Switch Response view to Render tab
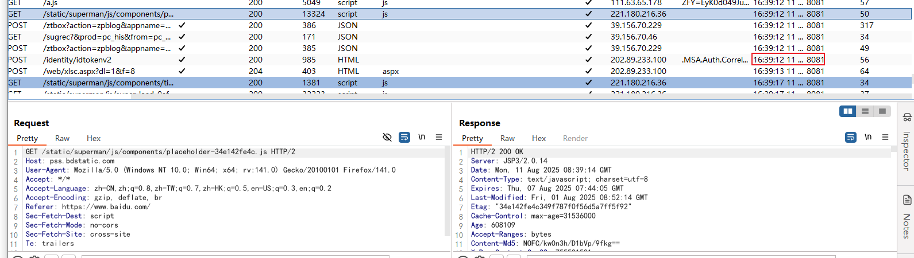This screenshot has width=914, height=258. coord(575,138)
